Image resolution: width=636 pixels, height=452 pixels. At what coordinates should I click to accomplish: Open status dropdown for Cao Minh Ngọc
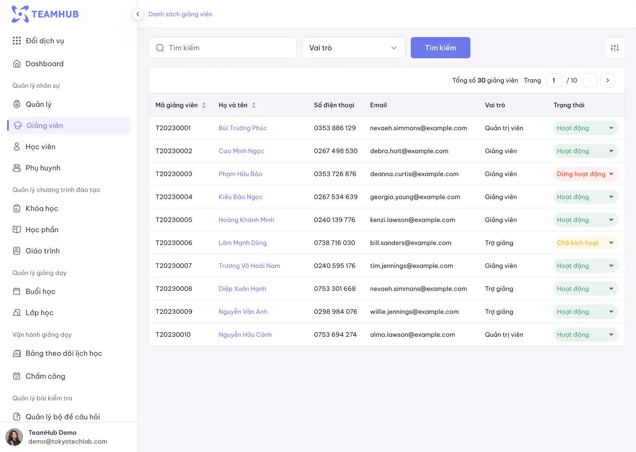pos(586,151)
